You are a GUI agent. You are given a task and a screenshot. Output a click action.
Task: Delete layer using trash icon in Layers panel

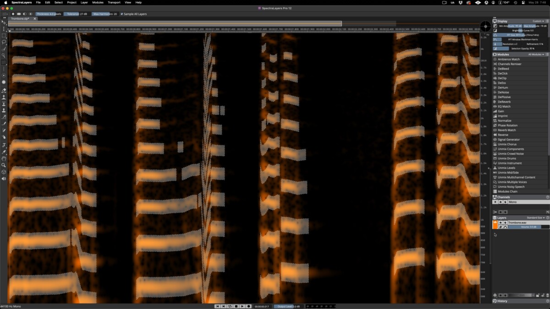(547, 295)
